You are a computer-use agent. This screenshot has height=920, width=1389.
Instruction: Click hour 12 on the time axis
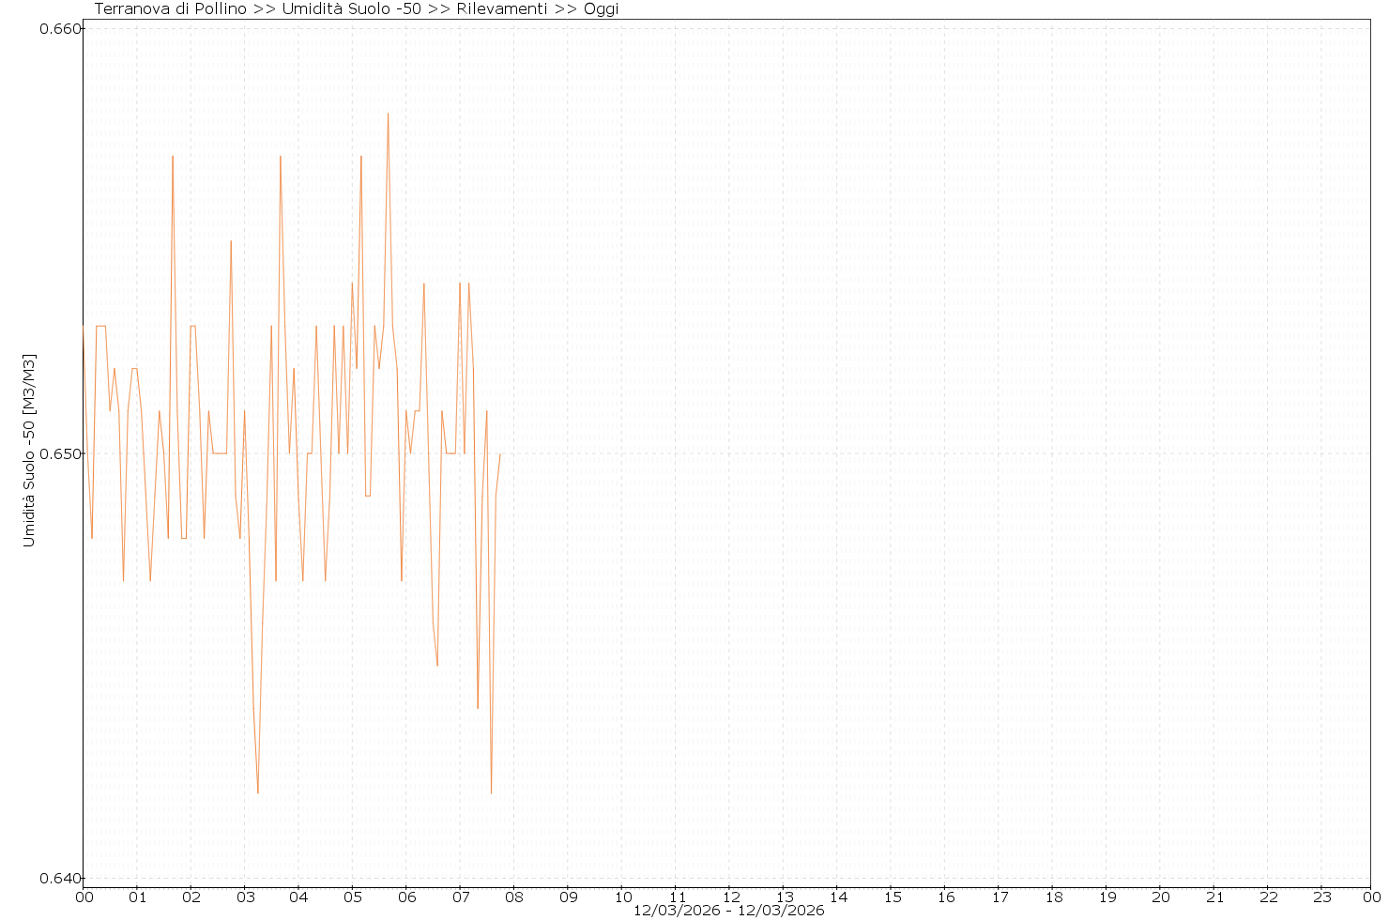click(x=729, y=897)
